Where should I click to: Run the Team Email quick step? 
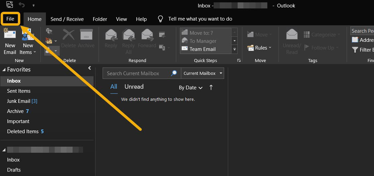click(x=202, y=49)
